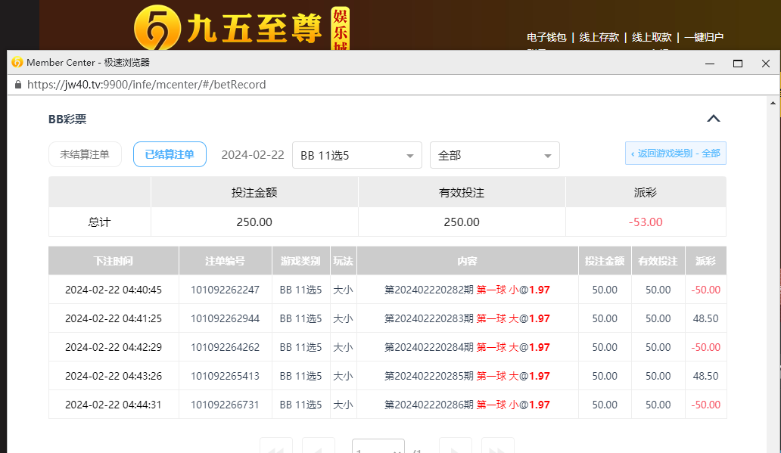This screenshot has height=453, width=781.
Task: Open the page number selector
Action: (x=378, y=447)
